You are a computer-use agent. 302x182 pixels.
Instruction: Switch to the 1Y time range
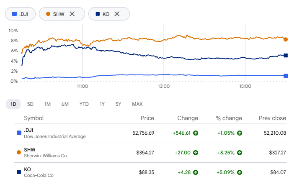click(x=102, y=104)
